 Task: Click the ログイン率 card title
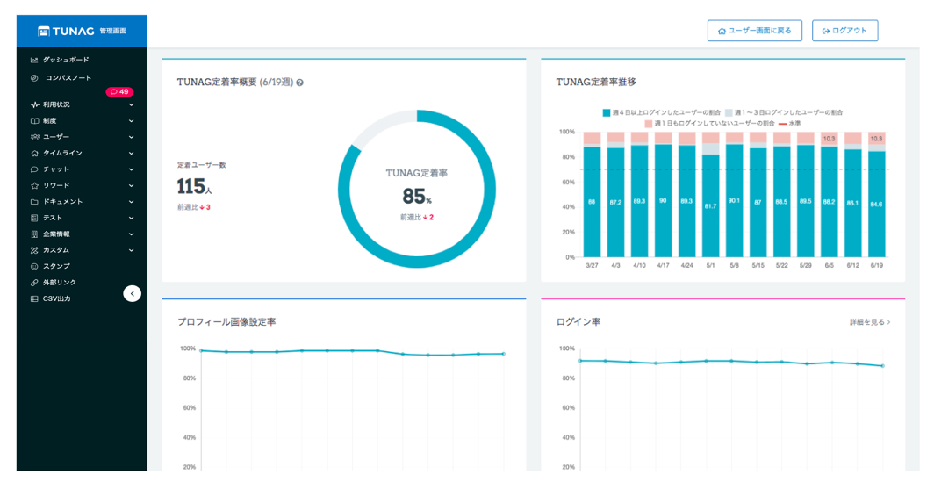[x=578, y=322]
